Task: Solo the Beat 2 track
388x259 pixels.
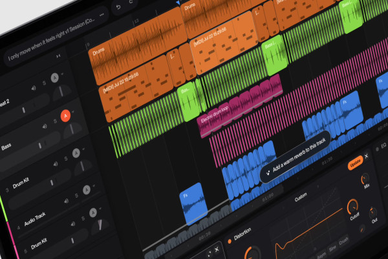Action: (44, 83)
